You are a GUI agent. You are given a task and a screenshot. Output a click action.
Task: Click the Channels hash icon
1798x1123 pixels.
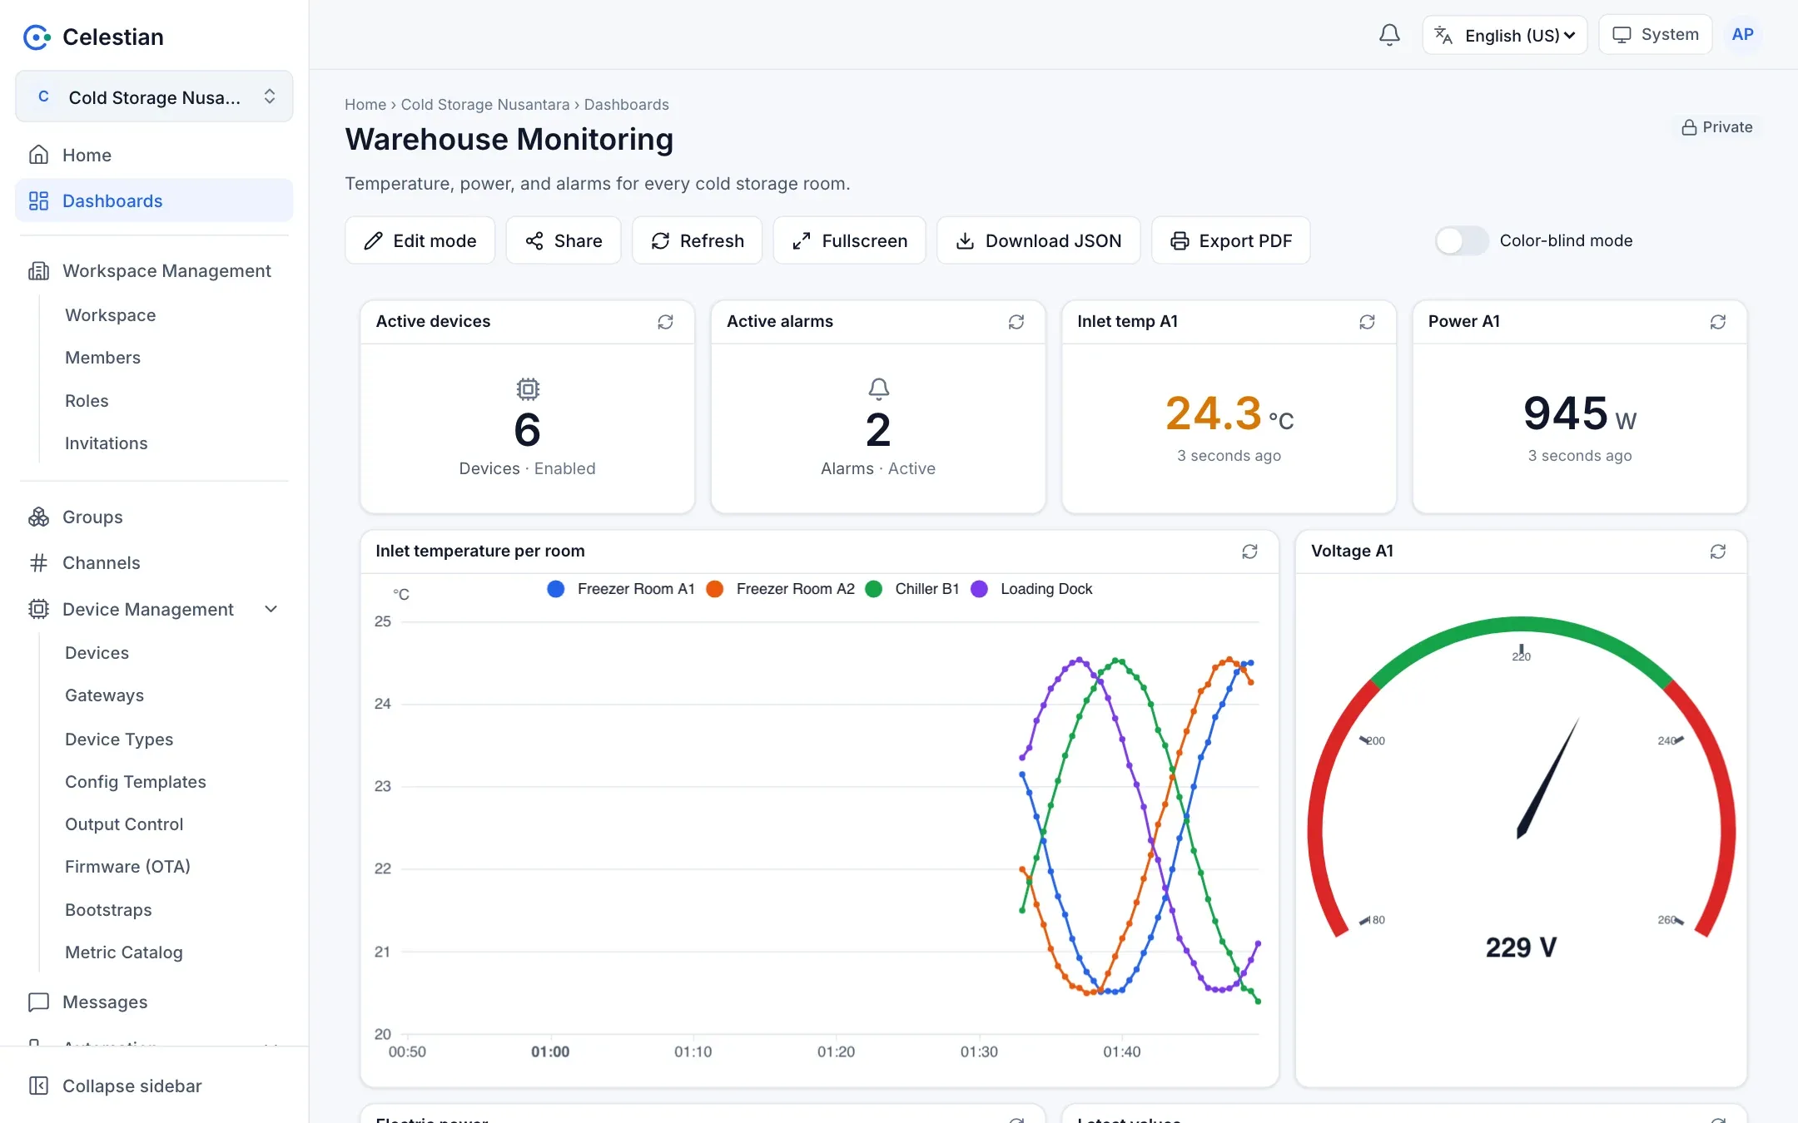coord(38,563)
